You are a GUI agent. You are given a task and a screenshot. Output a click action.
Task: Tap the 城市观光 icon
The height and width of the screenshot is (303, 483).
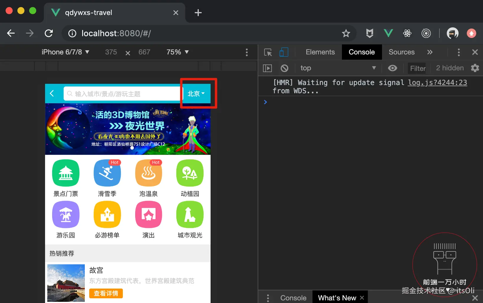tap(190, 214)
